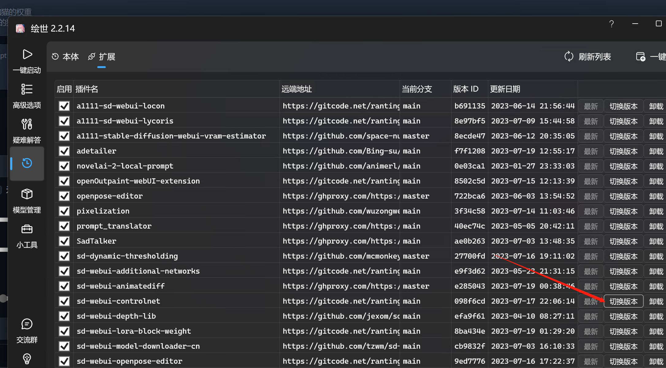Toggle sd-webui-controlnet checkbox

coord(64,301)
